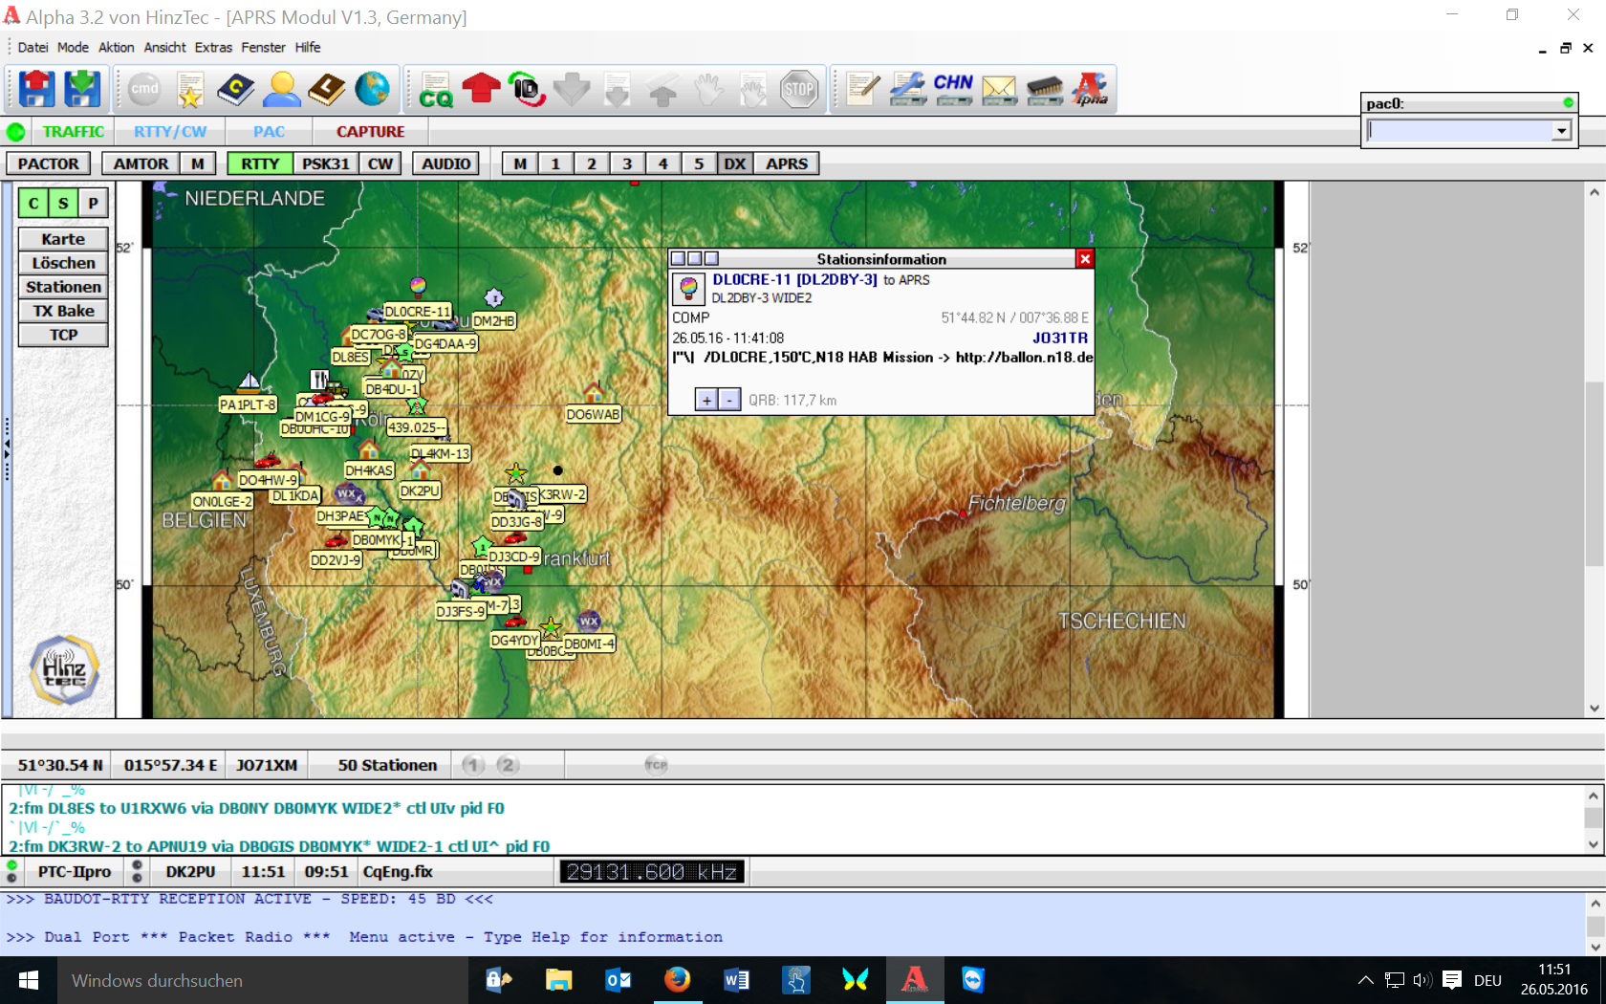This screenshot has height=1004, width=1606.
Task: Open the logbook icon with letter L
Action: 327,89
